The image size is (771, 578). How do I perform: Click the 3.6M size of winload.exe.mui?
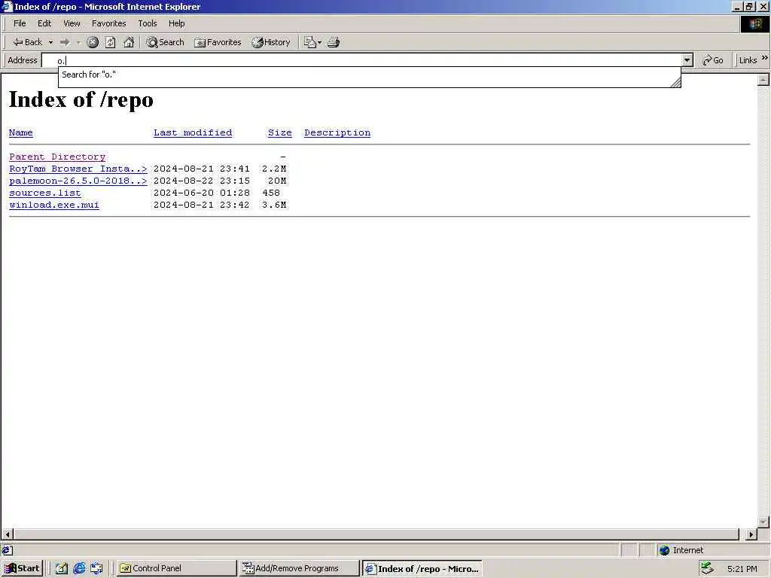274,205
